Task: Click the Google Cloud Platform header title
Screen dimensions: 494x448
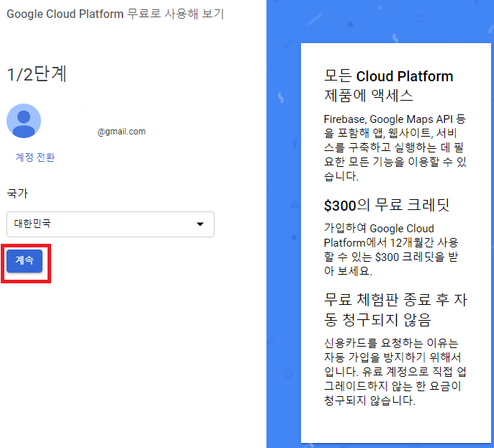Action: pyautogui.click(x=65, y=14)
